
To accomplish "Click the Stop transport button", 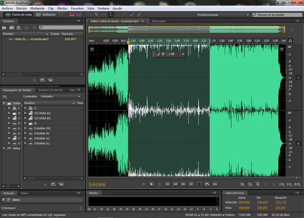I will tap(143, 184).
